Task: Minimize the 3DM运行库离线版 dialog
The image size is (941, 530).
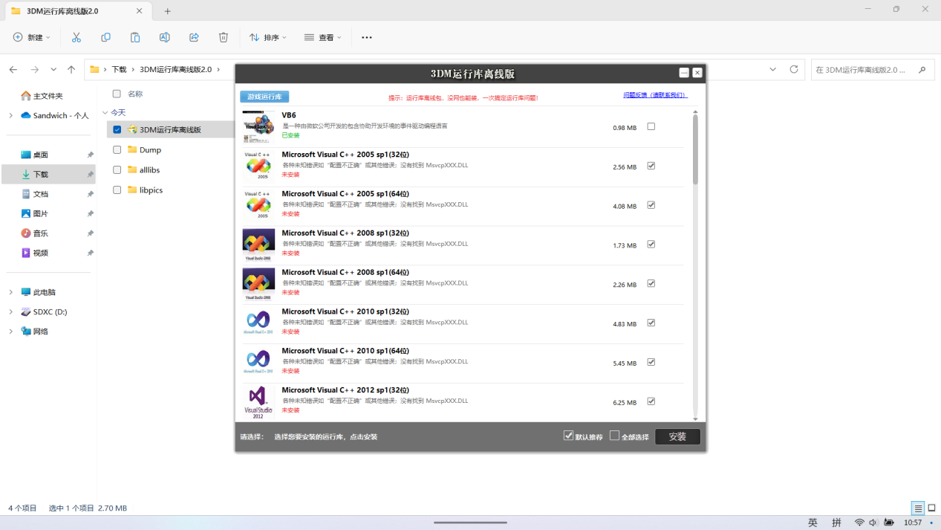Action: (684, 73)
